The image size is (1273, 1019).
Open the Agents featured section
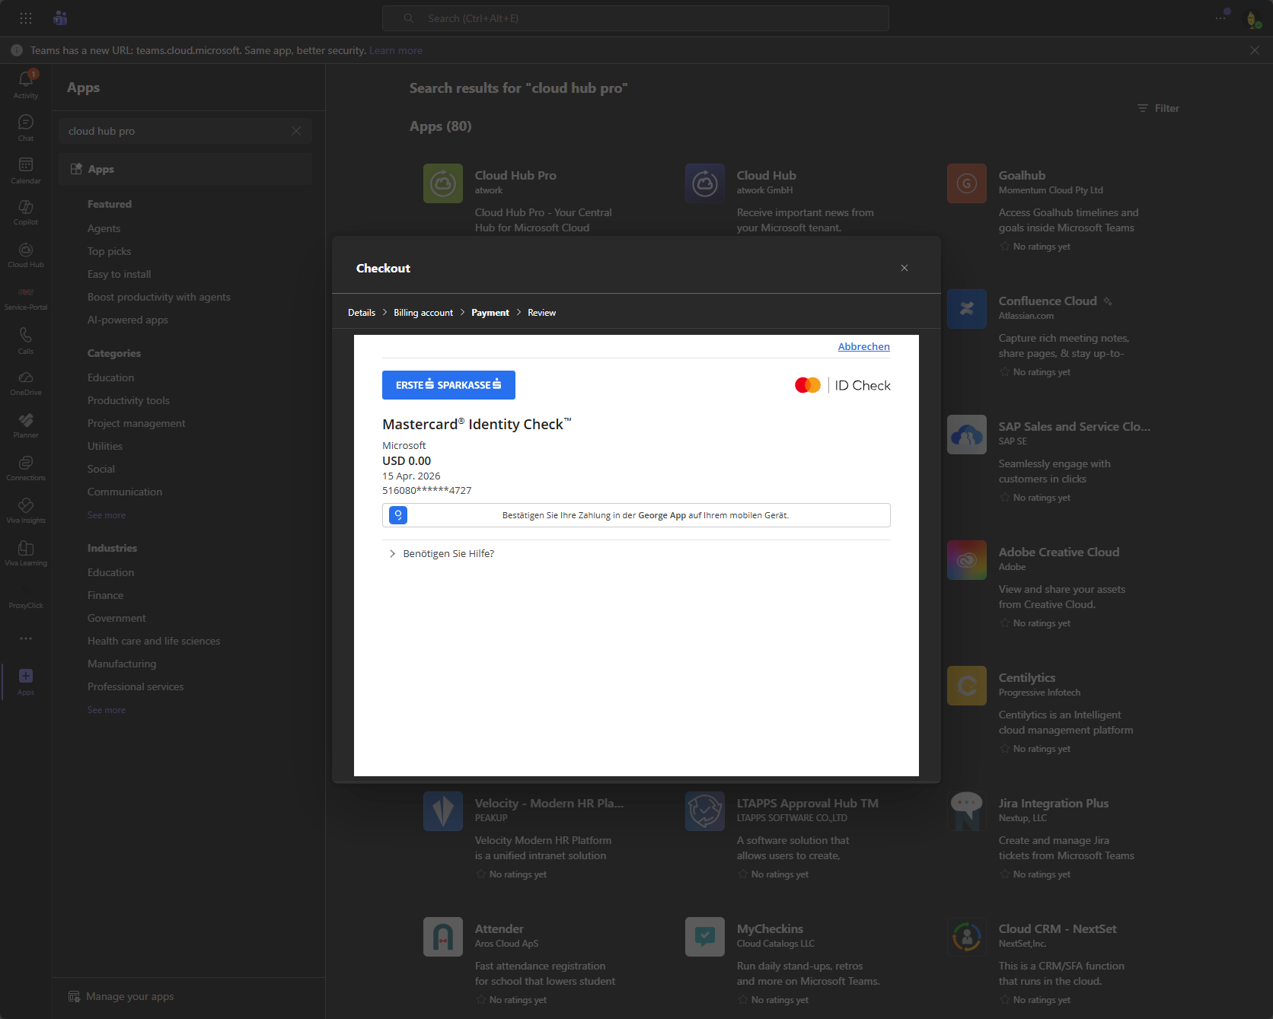(x=104, y=228)
